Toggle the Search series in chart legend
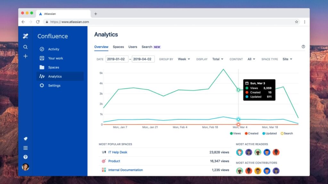This screenshot has width=328, height=184. tap(287, 133)
